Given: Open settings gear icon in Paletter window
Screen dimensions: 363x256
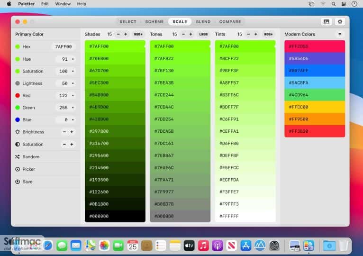Looking at the screenshot, I should coord(340,21).
